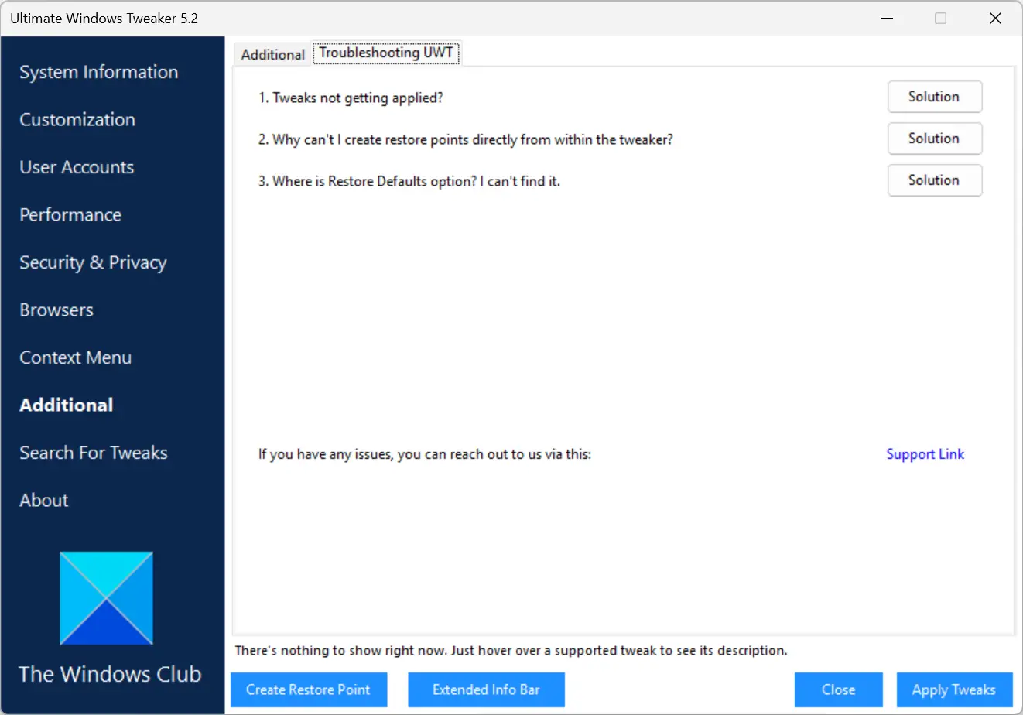Open Security & Privacy section

(93, 262)
